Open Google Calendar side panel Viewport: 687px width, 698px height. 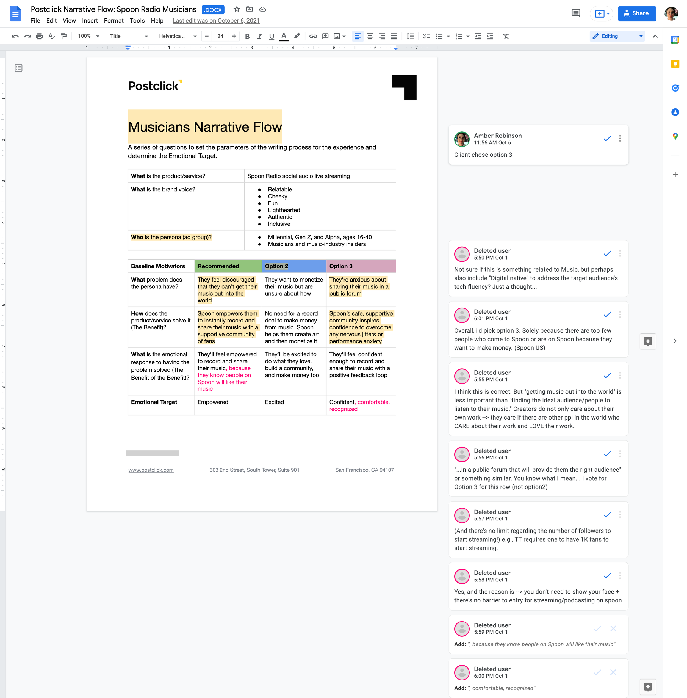click(675, 40)
